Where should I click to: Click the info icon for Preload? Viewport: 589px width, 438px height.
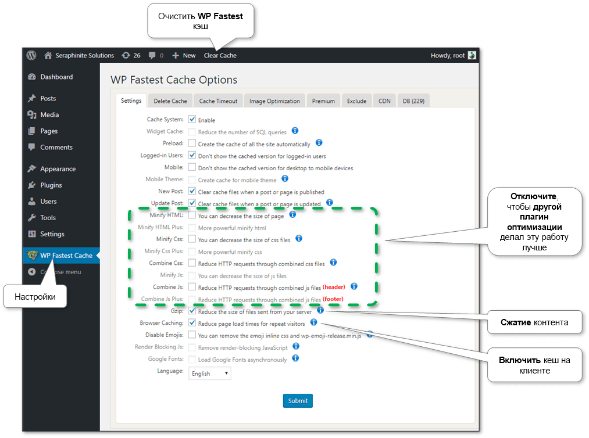click(x=319, y=143)
